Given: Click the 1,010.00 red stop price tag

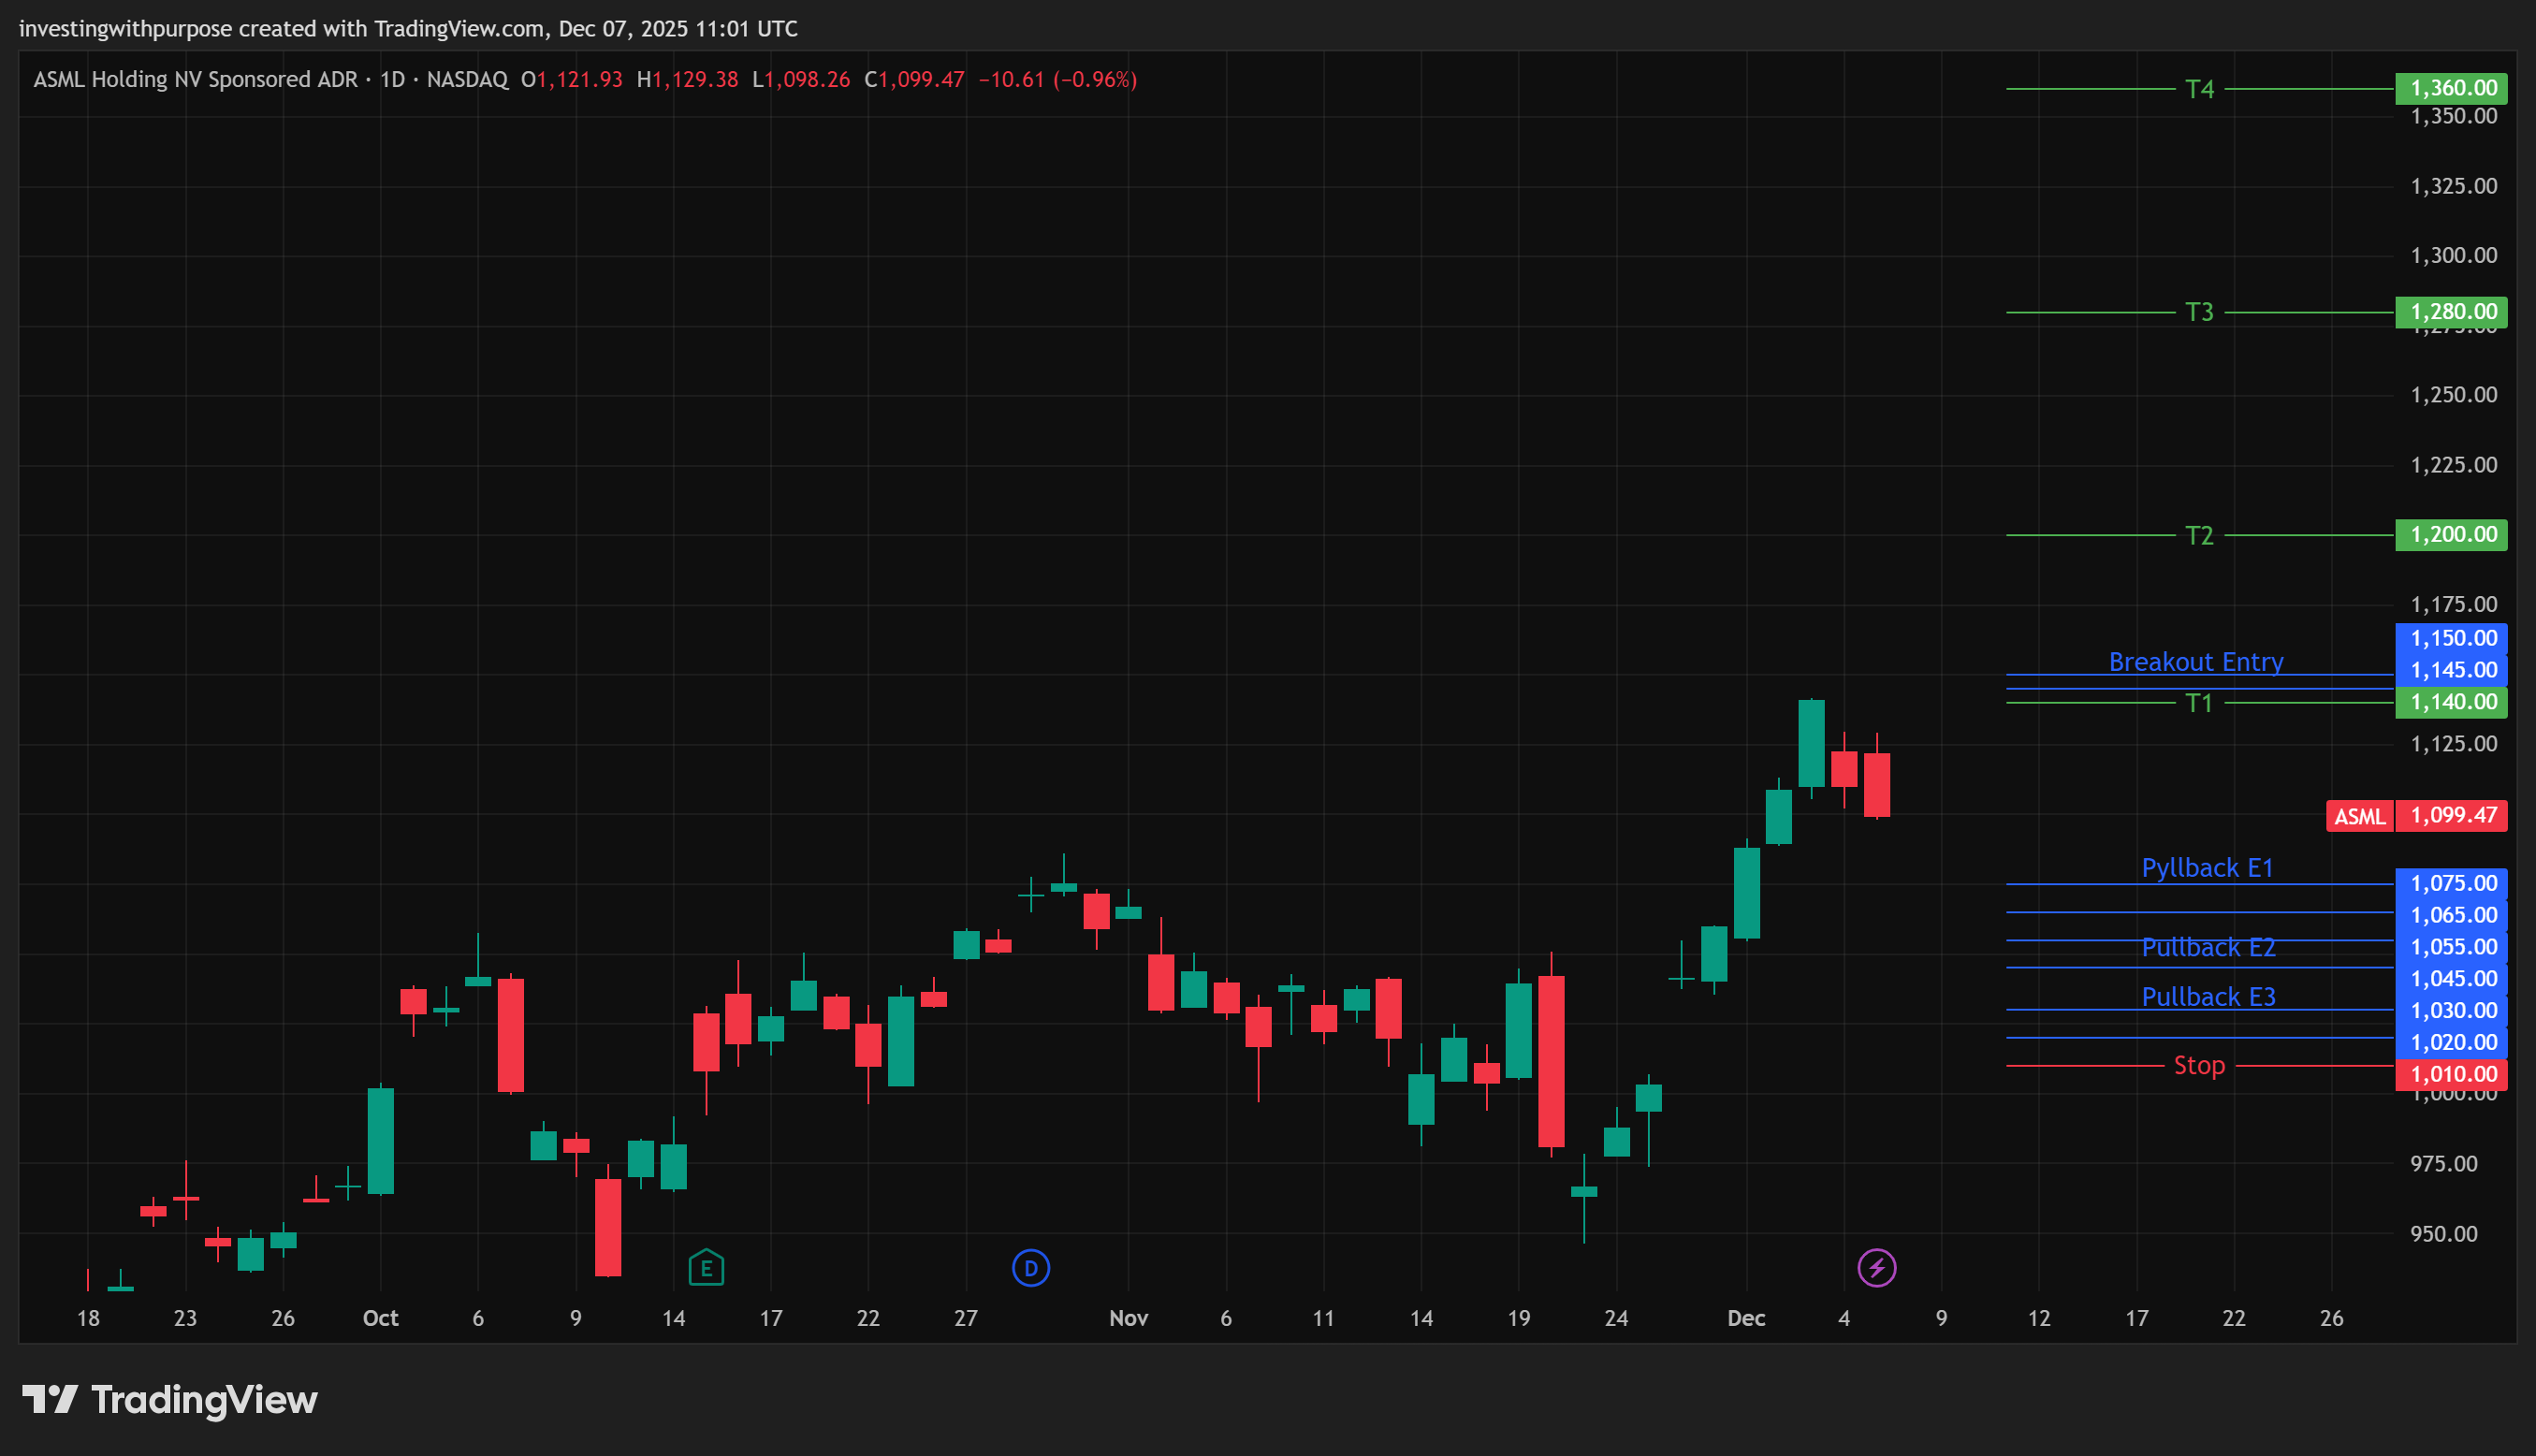Looking at the screenshot, I should (2451, 1074).
